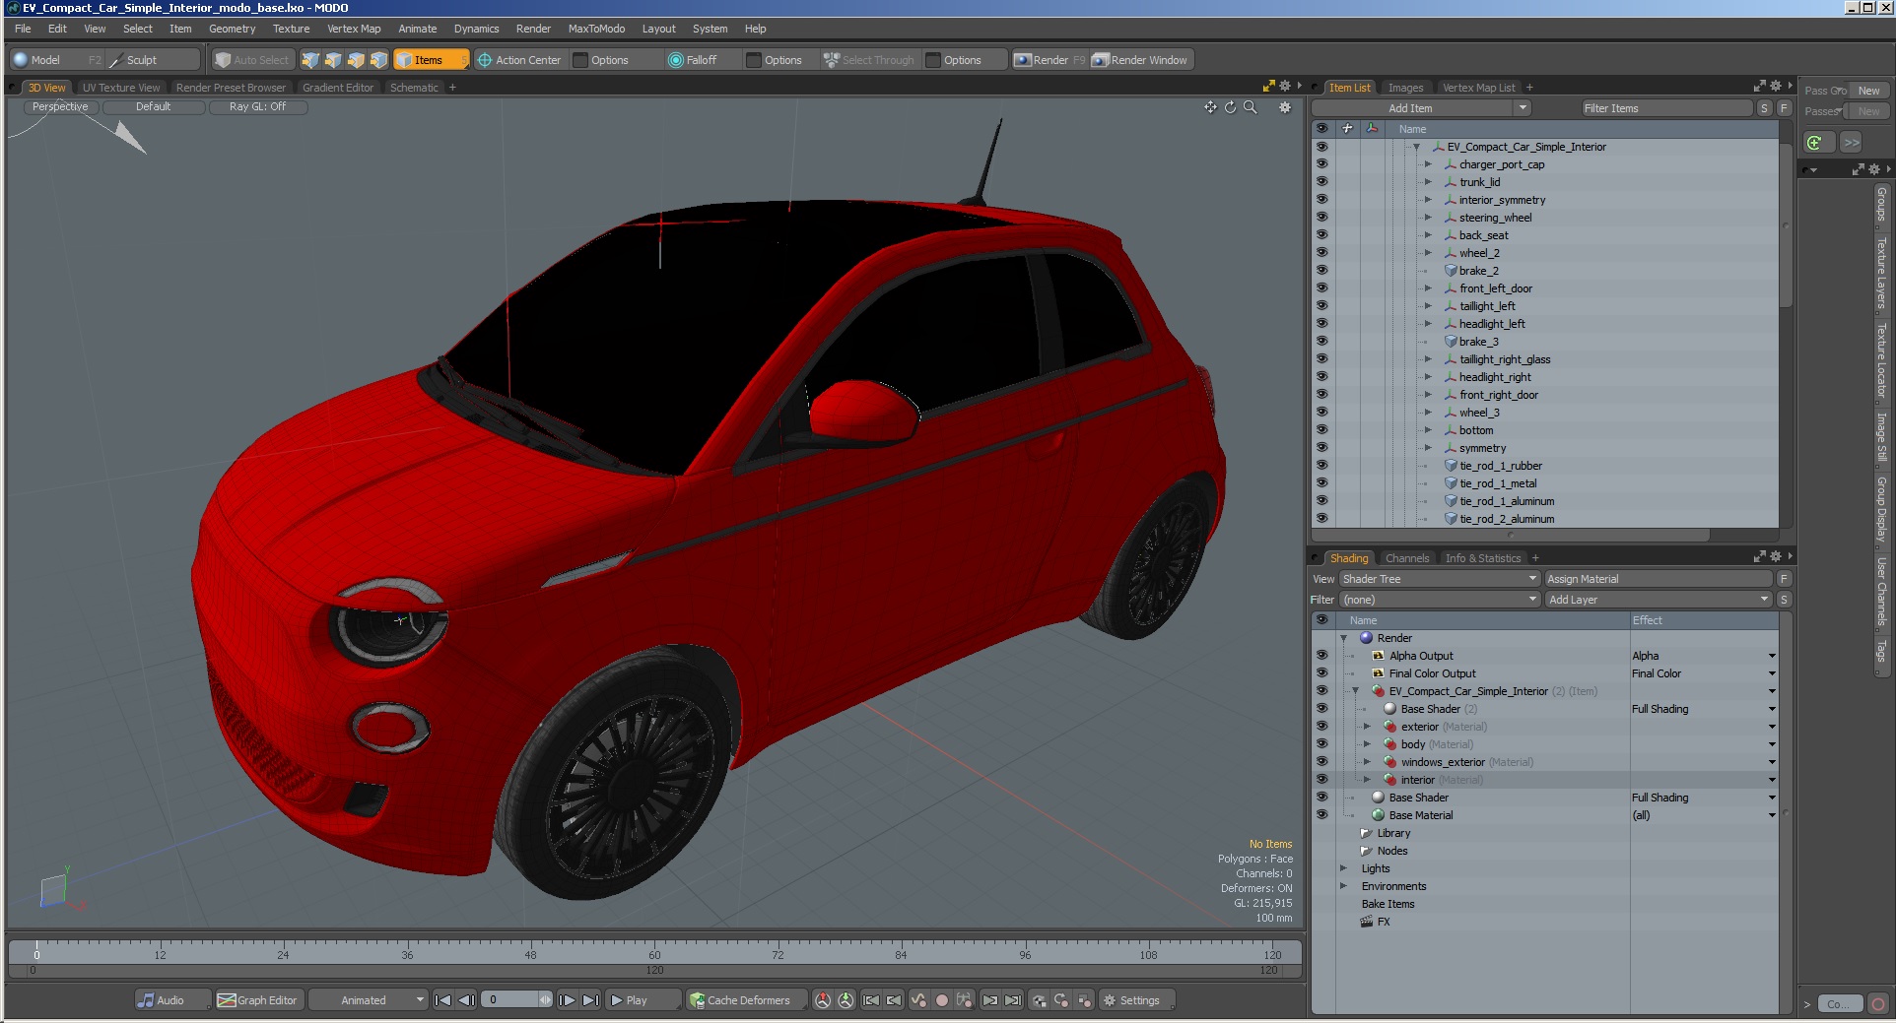1896x1023 pixels.
Task: Expand interior_symmetry item
Action: click(x=1427, y=200)
